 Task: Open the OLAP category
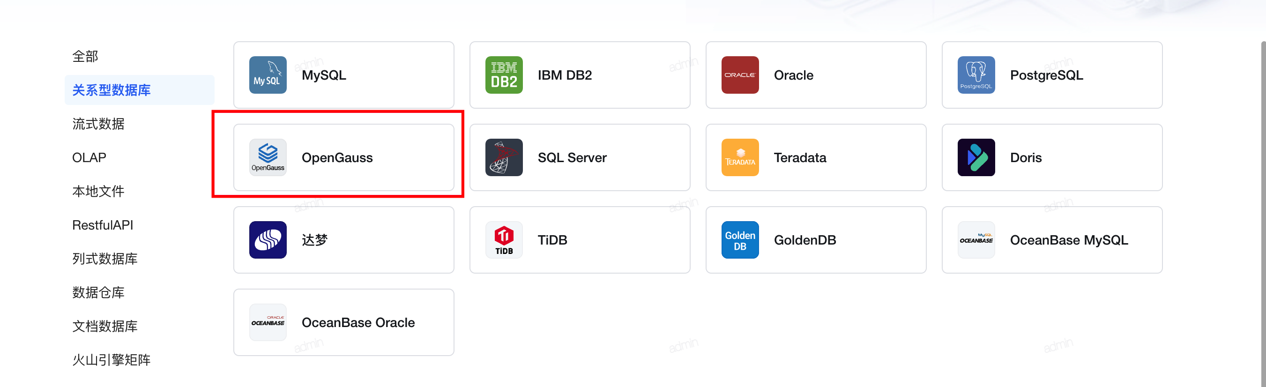tap(89, 157)
